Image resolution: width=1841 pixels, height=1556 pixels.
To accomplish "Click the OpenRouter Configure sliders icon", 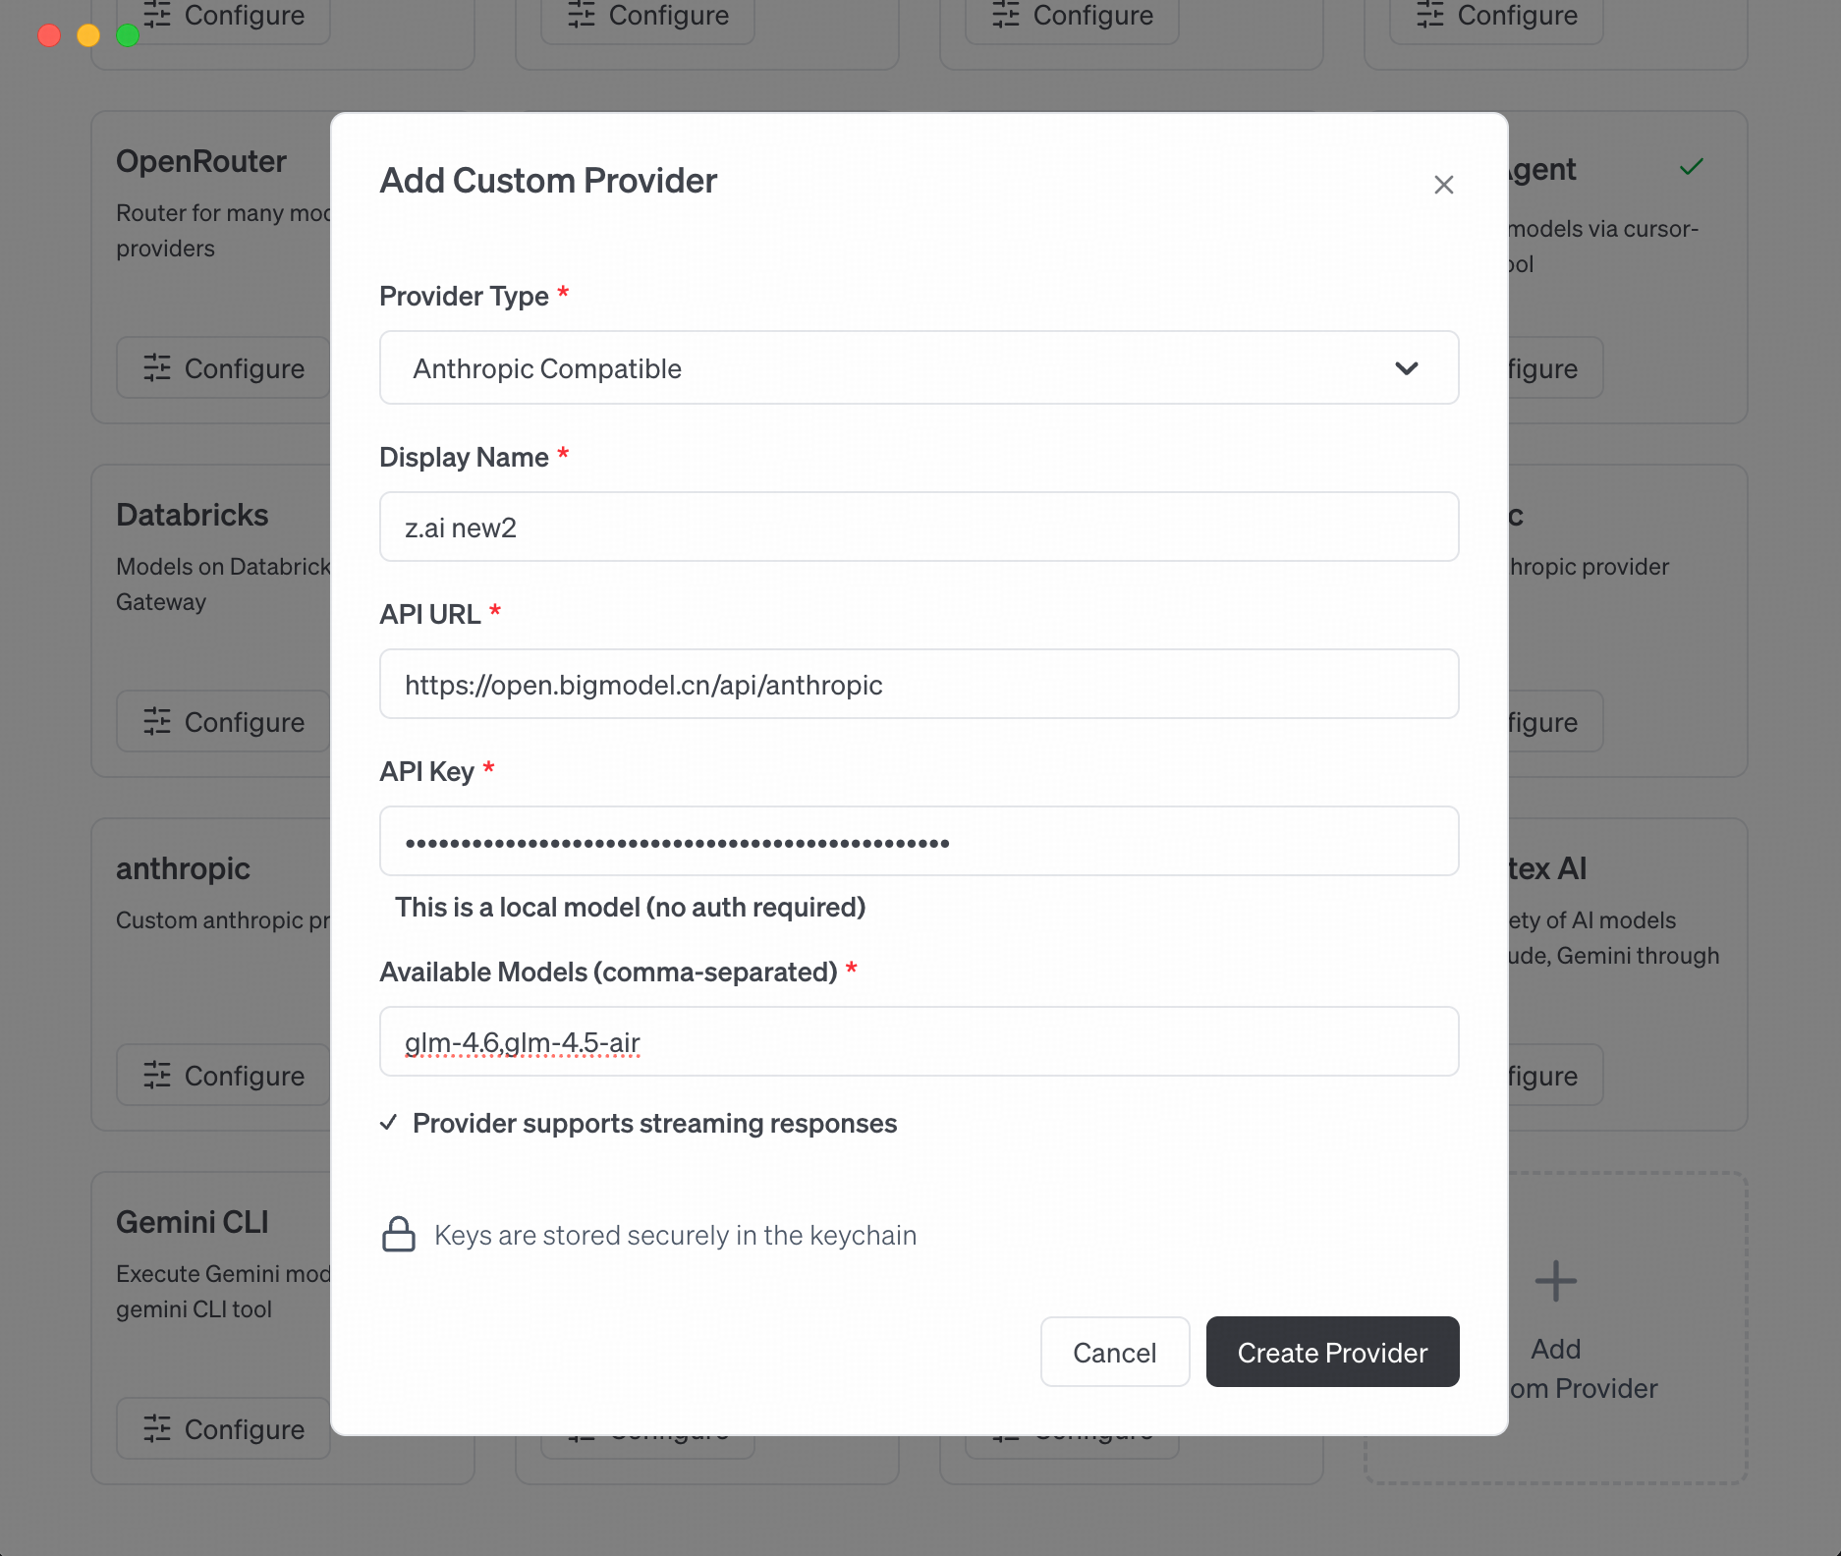I will pos(157,368).
